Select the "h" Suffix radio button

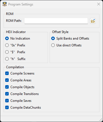click(x=7, y=59)
